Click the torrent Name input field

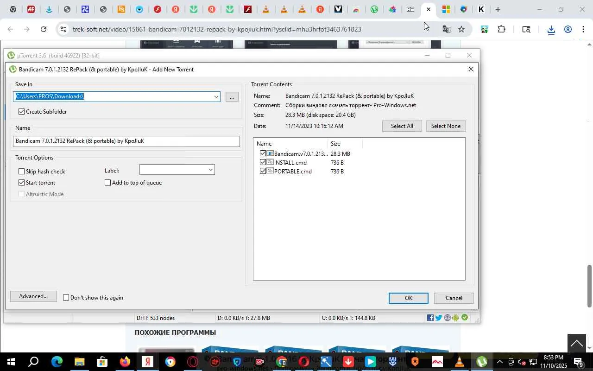(126, 141)
